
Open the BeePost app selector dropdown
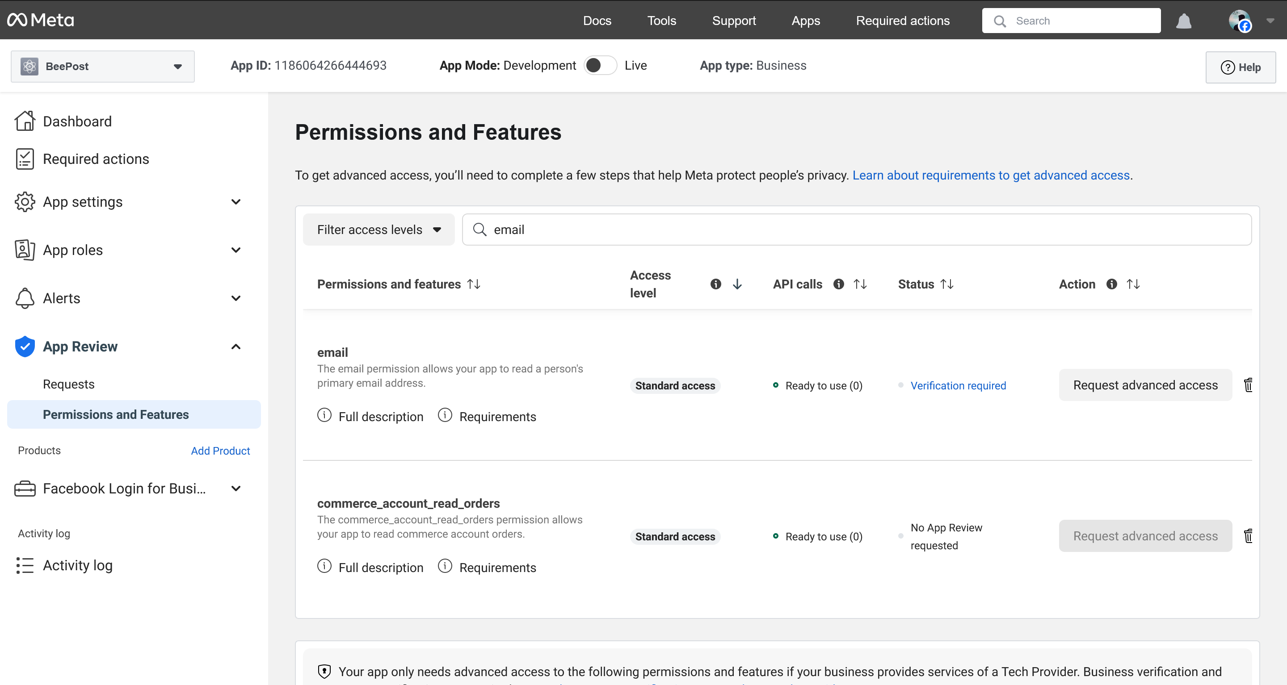tap(102, 66)
